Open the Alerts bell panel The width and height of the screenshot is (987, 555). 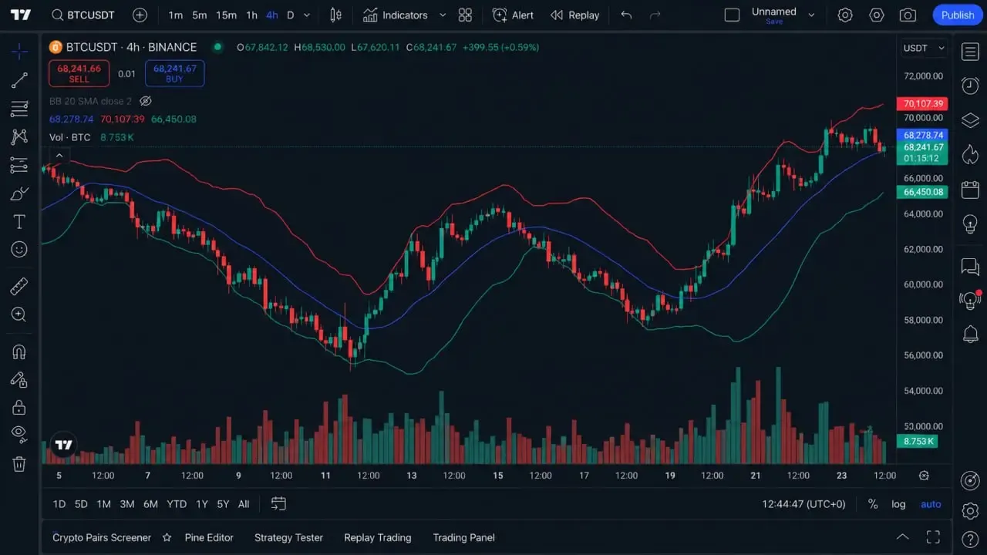click(x=970, y=334)
